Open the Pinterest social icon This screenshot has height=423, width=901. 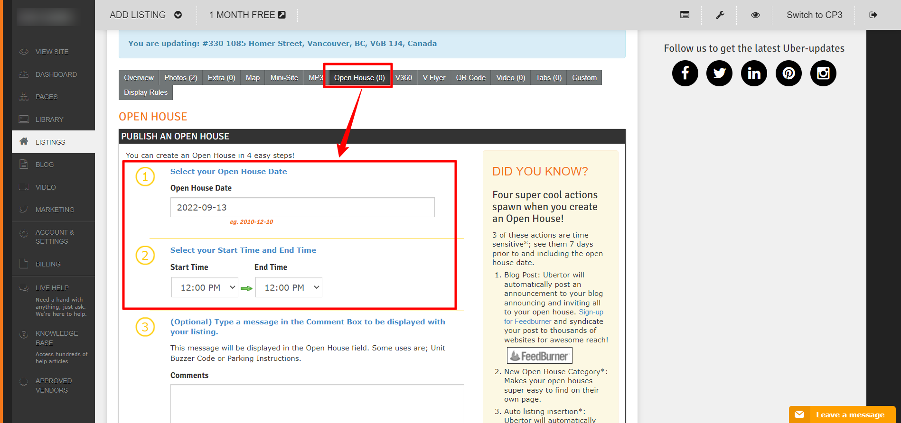point(788,74)
